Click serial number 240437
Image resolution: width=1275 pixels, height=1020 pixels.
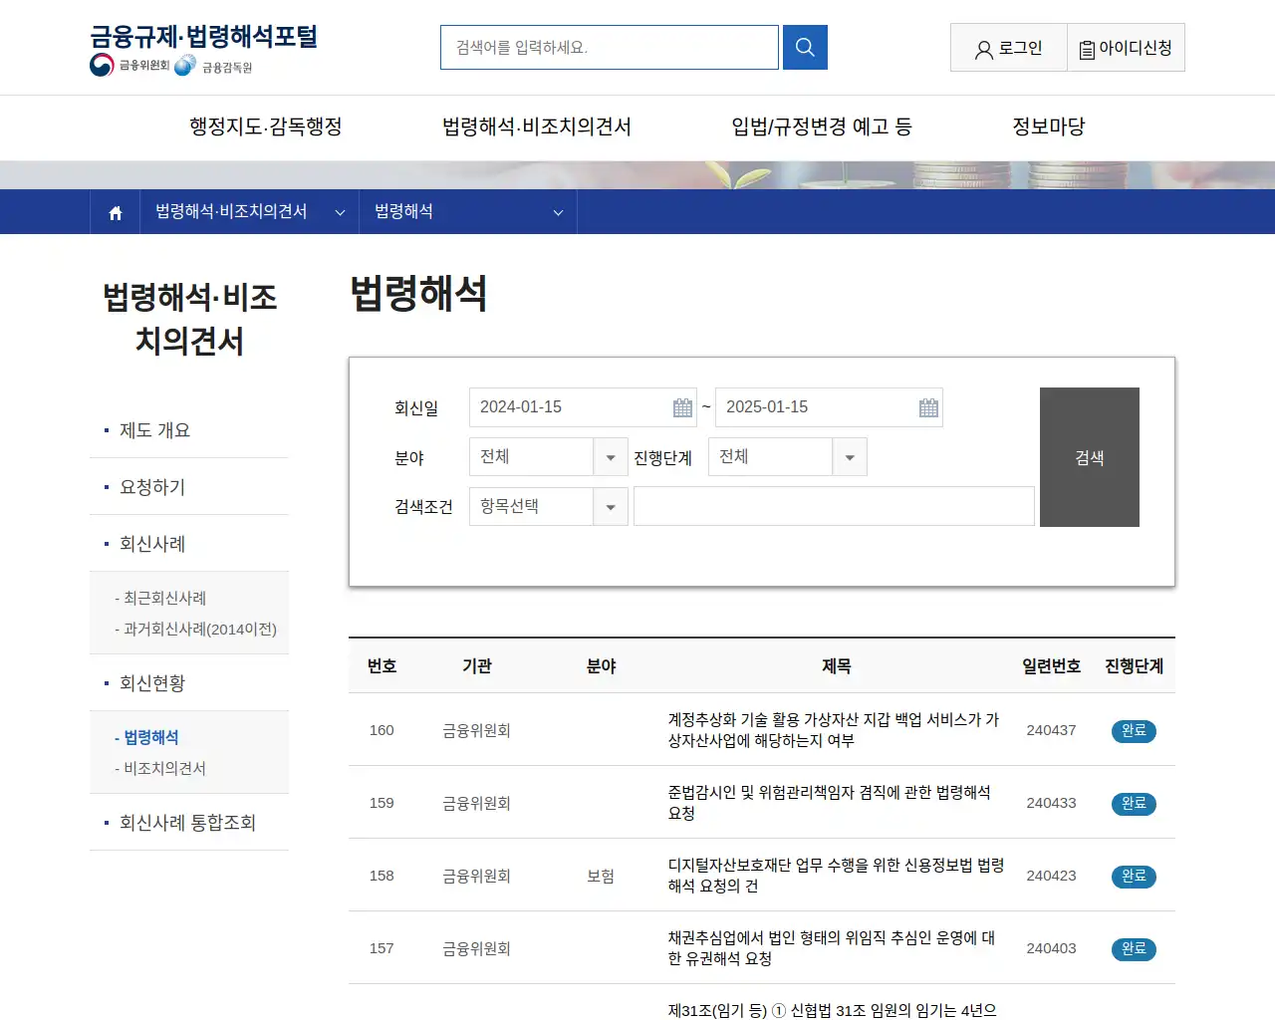(1051, 730)
